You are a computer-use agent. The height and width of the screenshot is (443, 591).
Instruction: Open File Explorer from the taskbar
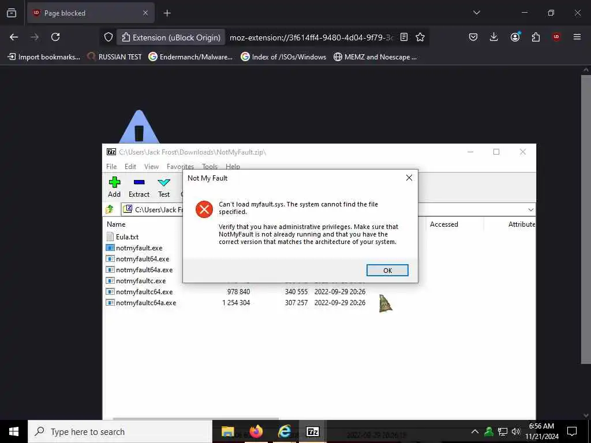[227, 431]
